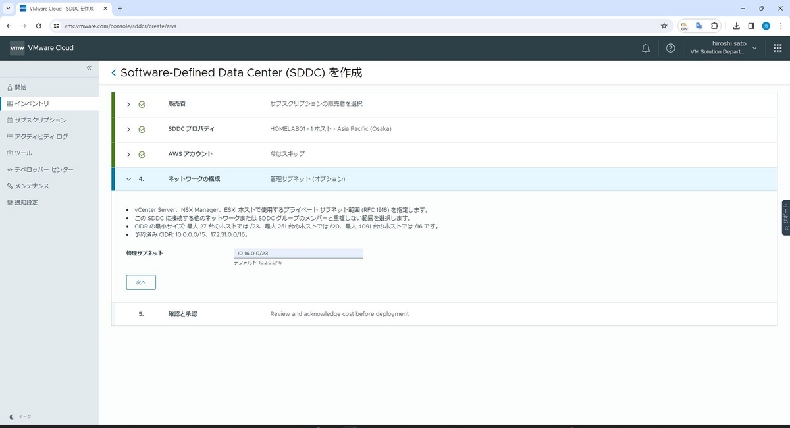The image size is (790, 428).
Task: Select インベントリ in the sidebar
Action: pos(49,103)
